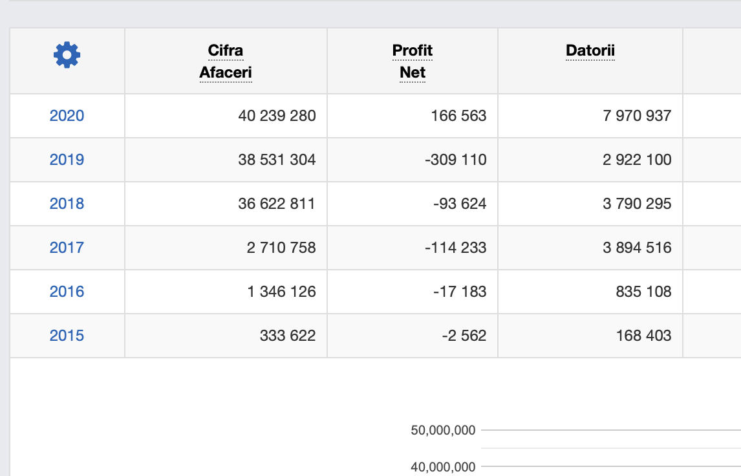The width and height of the screenshot is (741, 476).
Task: Click the 2020 net profit 166 563
Action: pyautogui.click(x=458, y=116)
